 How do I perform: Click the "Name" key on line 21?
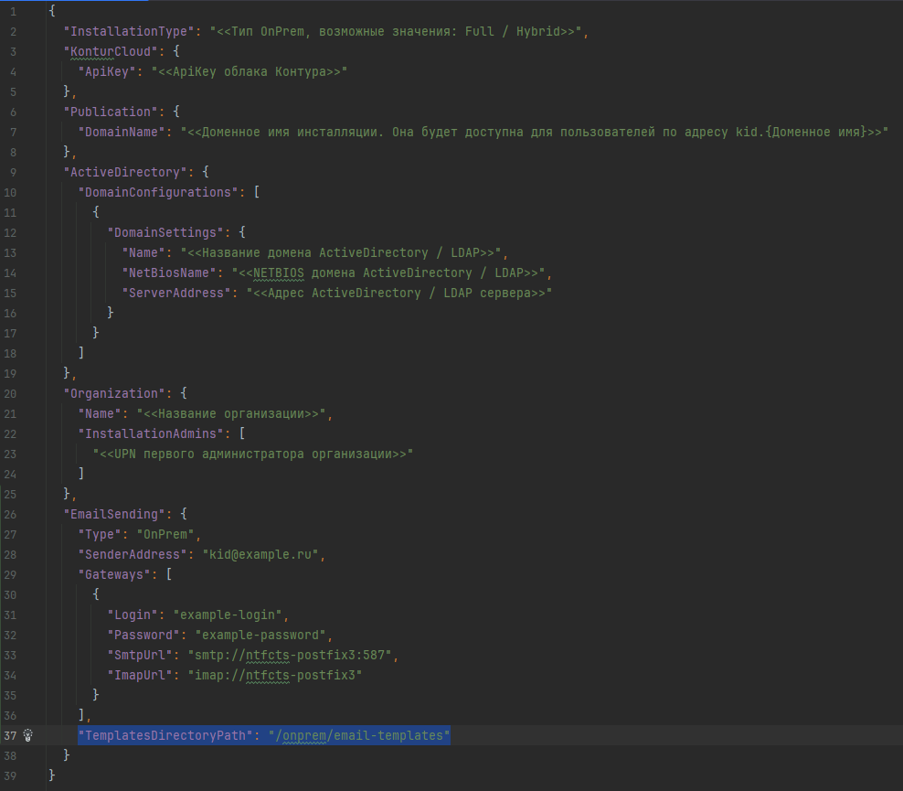[100, 413]
